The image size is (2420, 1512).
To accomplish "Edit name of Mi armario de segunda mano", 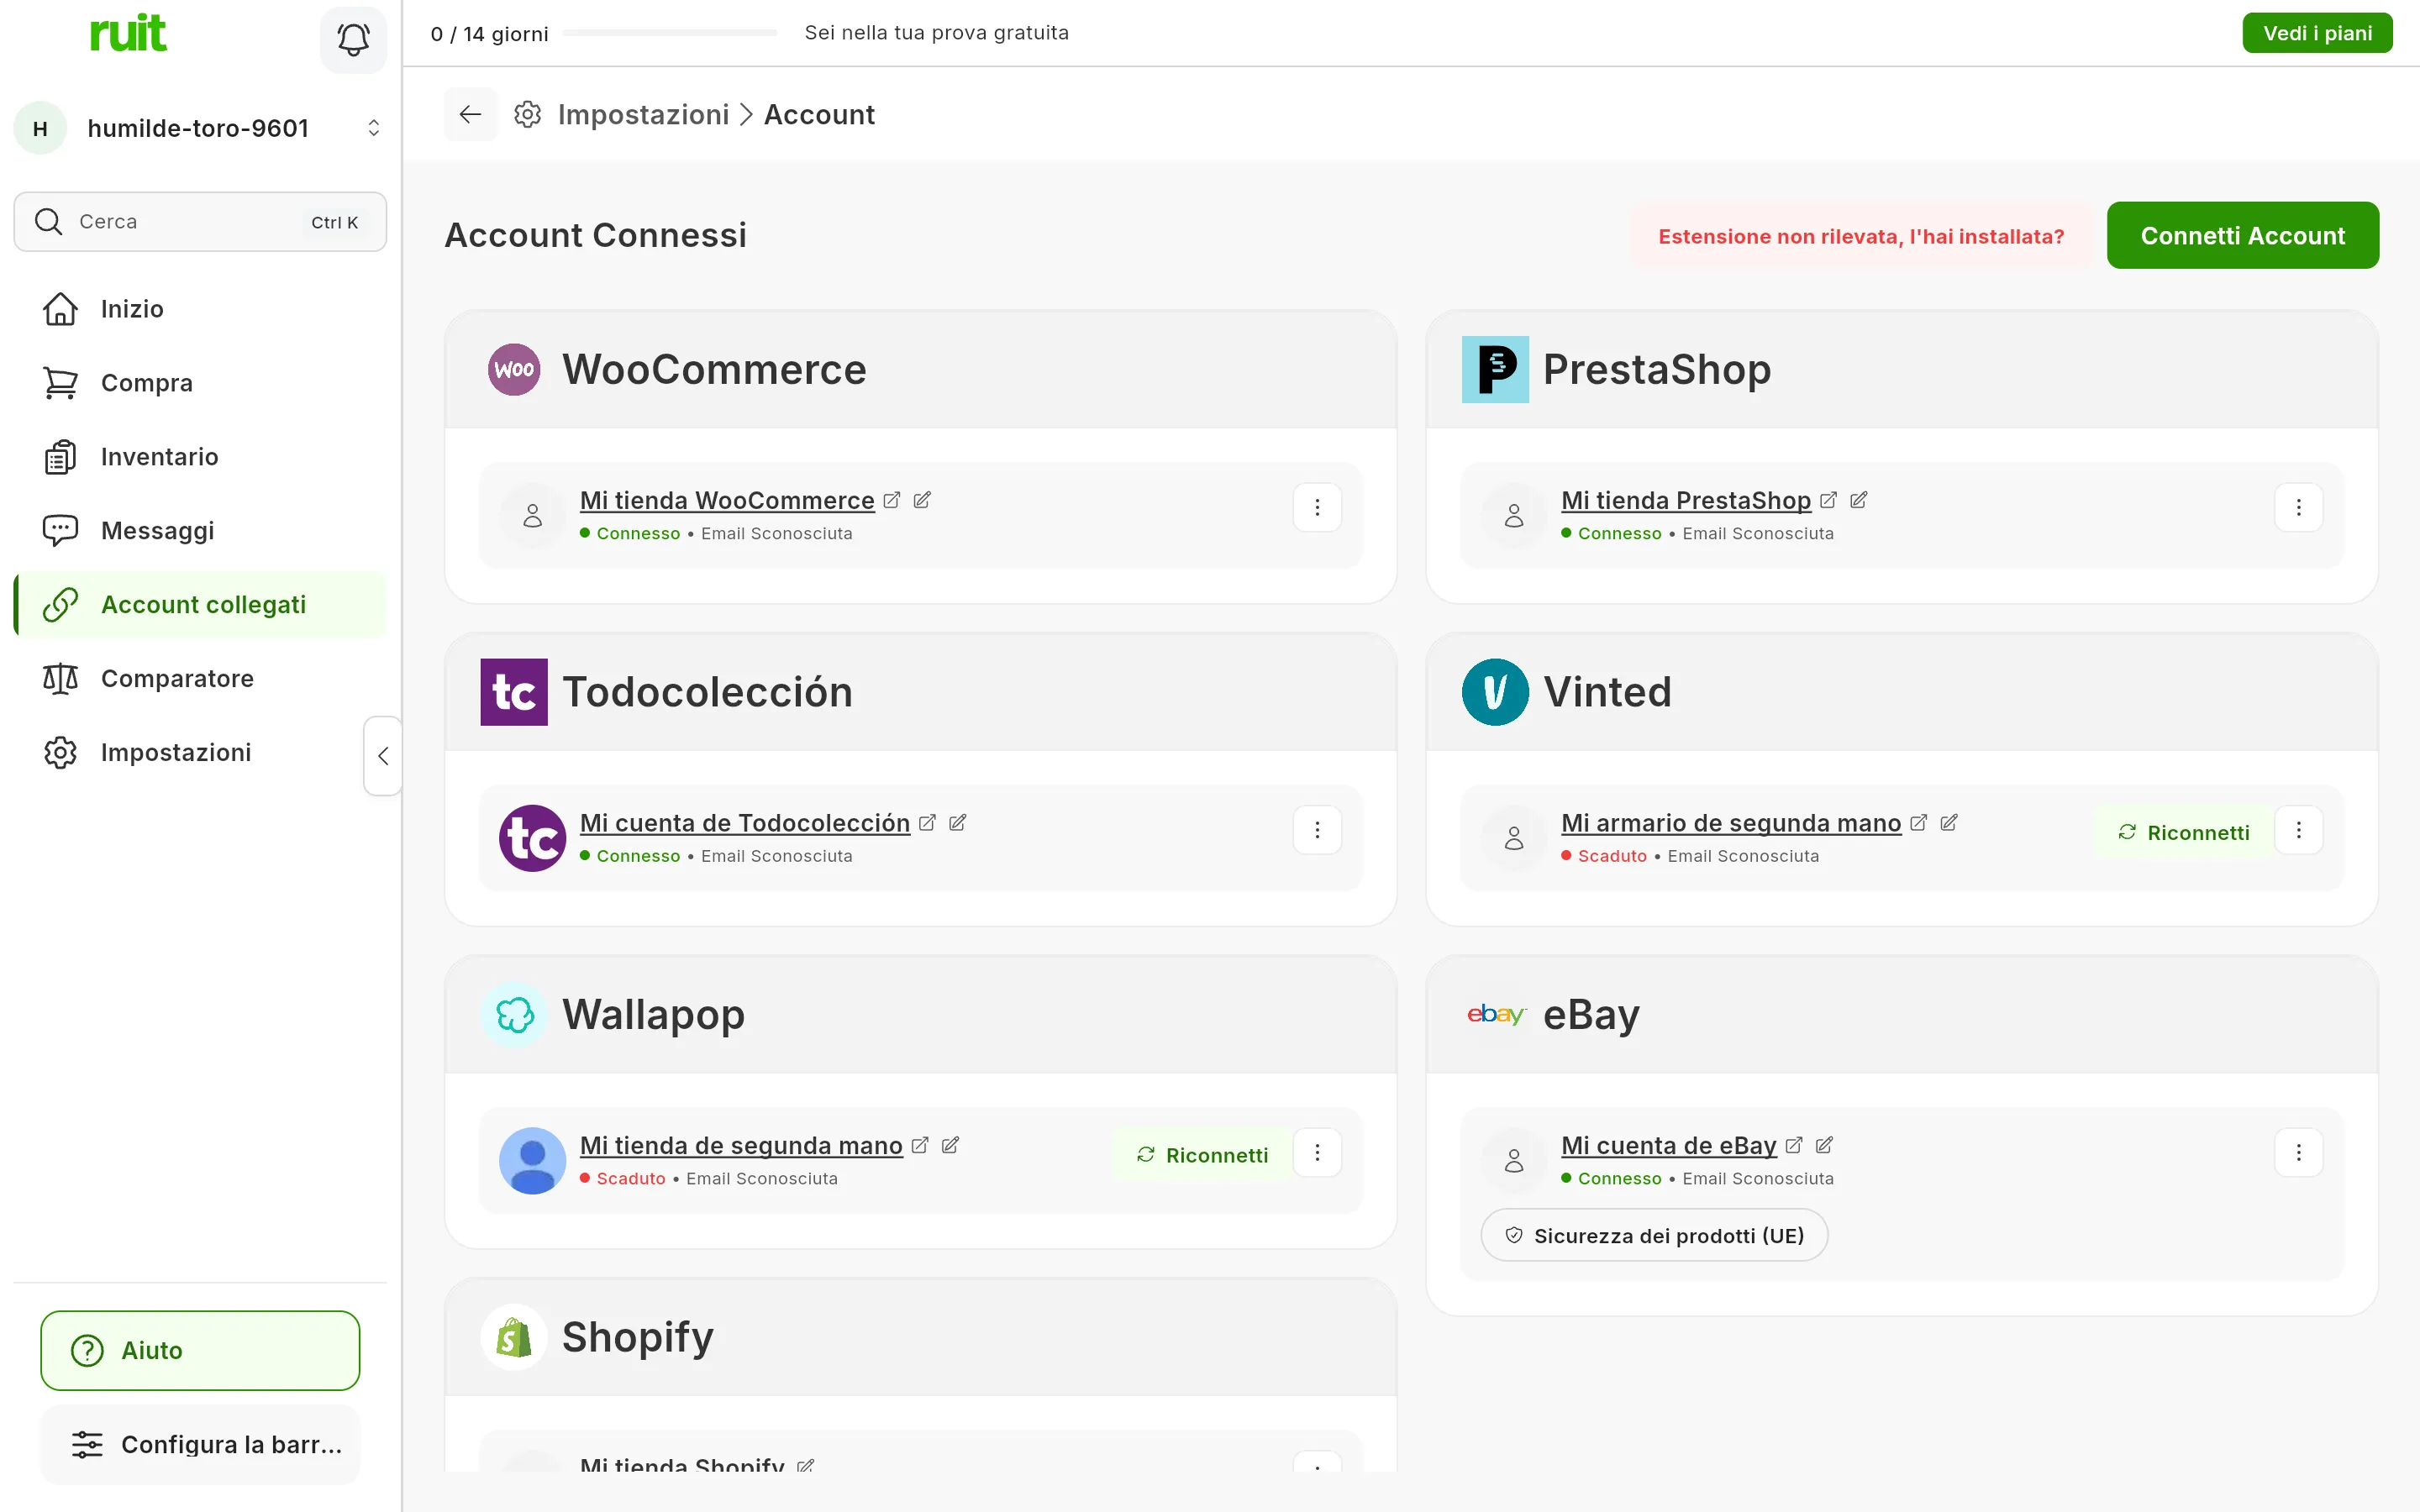I will click(1948, 822).
